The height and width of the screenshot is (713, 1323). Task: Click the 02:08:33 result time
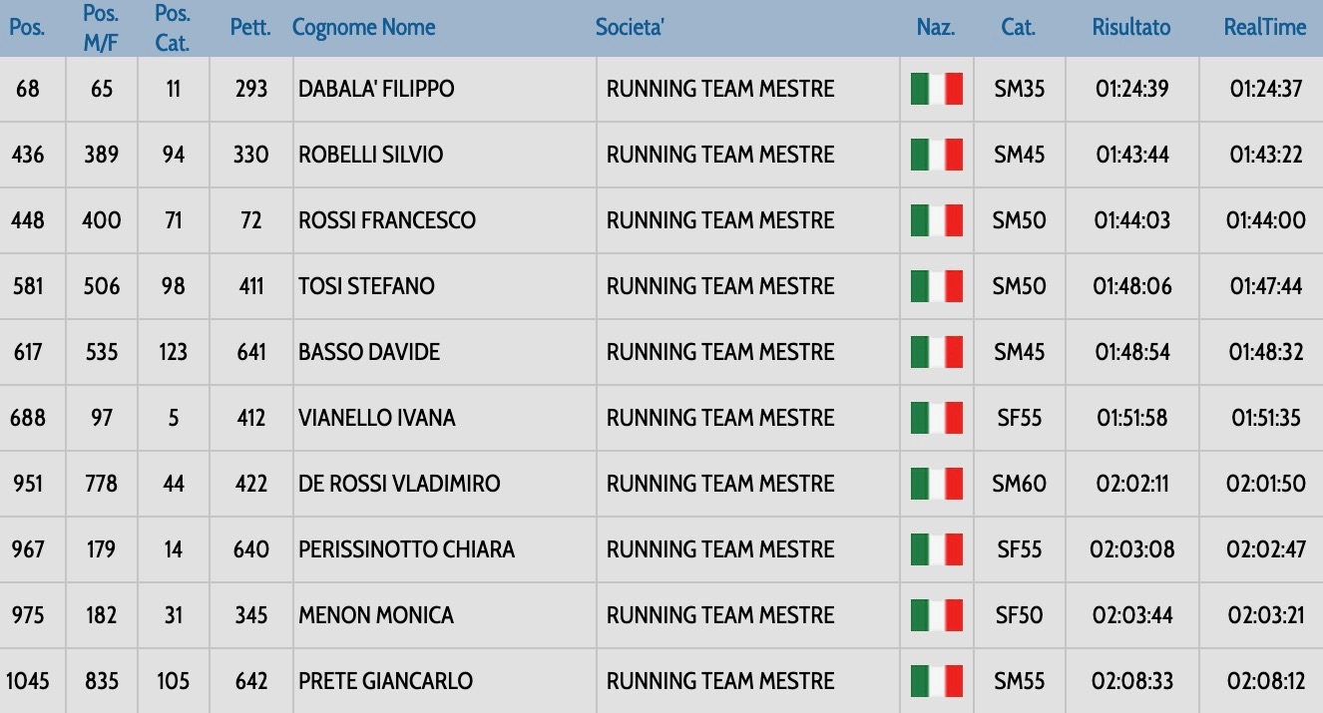(1131, 681)
